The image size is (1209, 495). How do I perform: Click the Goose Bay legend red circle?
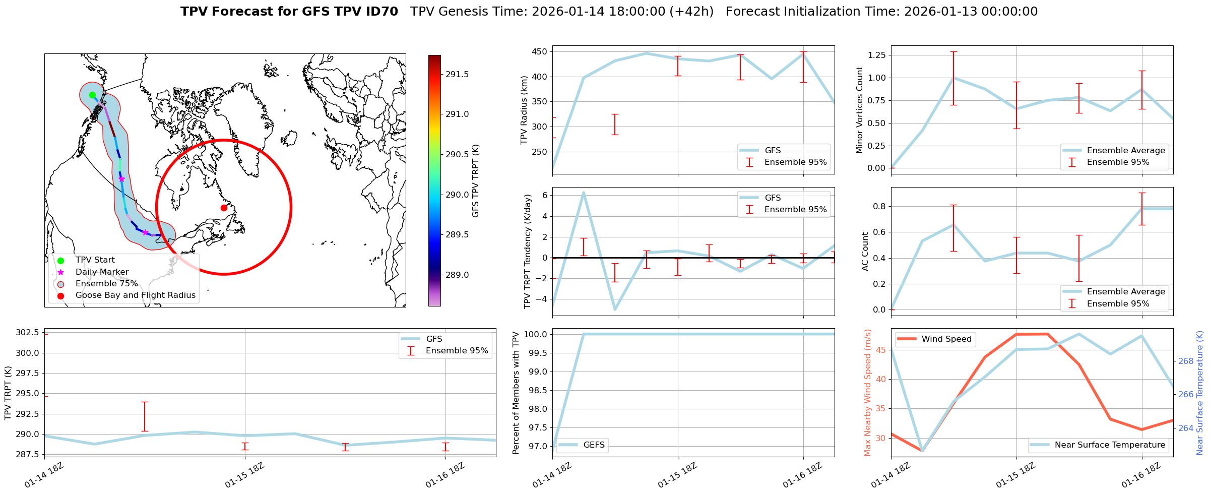pyautogui.click(x=60, y=296)
